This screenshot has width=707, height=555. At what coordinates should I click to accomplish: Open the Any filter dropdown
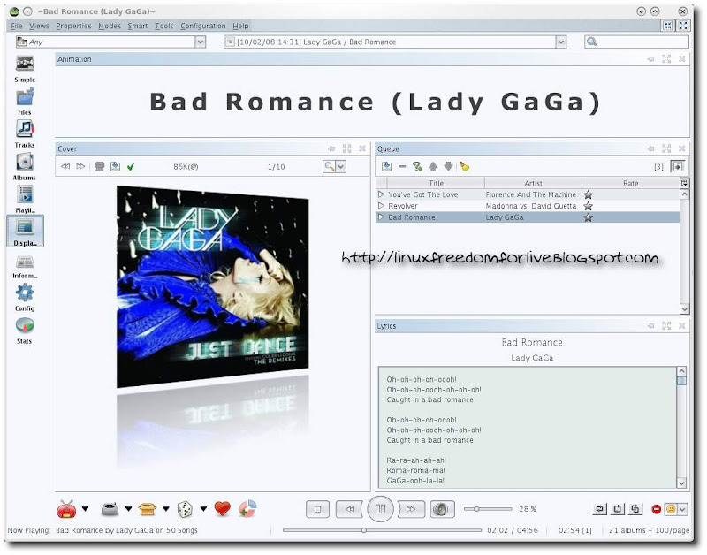(198, 42)
